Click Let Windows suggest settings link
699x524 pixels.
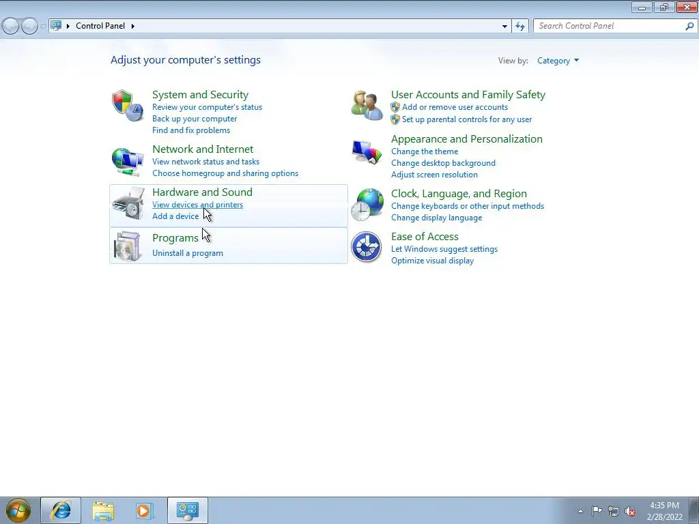444,249
